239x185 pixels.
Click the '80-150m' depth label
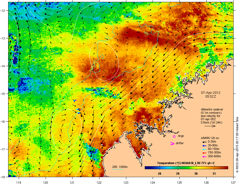tap(213, 149)
